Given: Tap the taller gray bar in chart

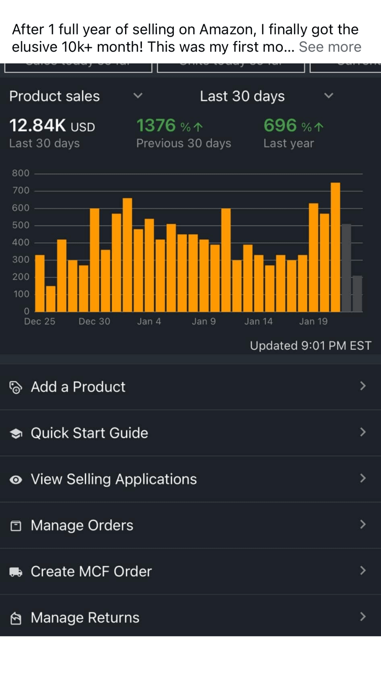Looking at the screenshot, I should [346, 268].
